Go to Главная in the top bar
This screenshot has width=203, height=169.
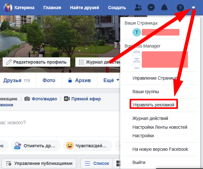pyautogui.click(x=52, y=8)
